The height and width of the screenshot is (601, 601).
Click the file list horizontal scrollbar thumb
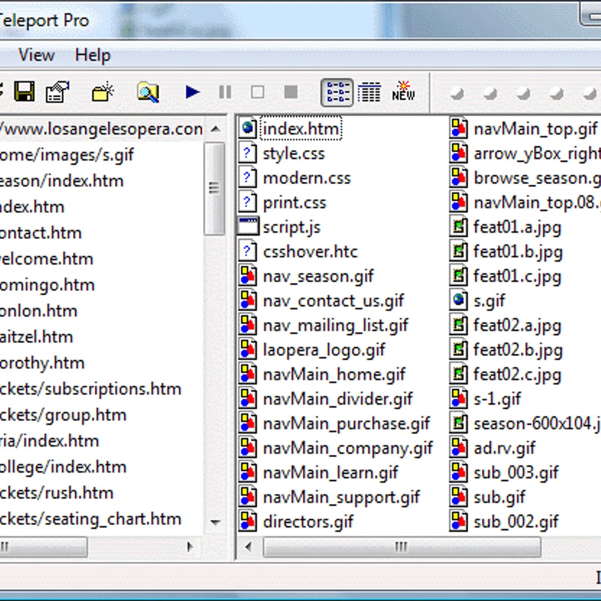[402, 547]
